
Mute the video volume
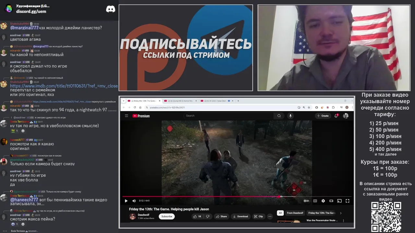(134, 201)
